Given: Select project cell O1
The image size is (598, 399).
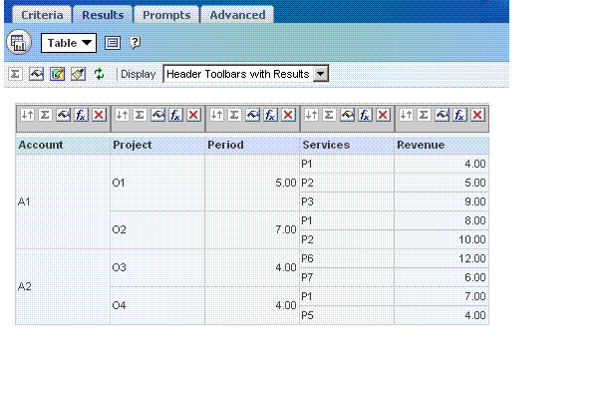Looking at the screenshot, I should pos(157,183).
